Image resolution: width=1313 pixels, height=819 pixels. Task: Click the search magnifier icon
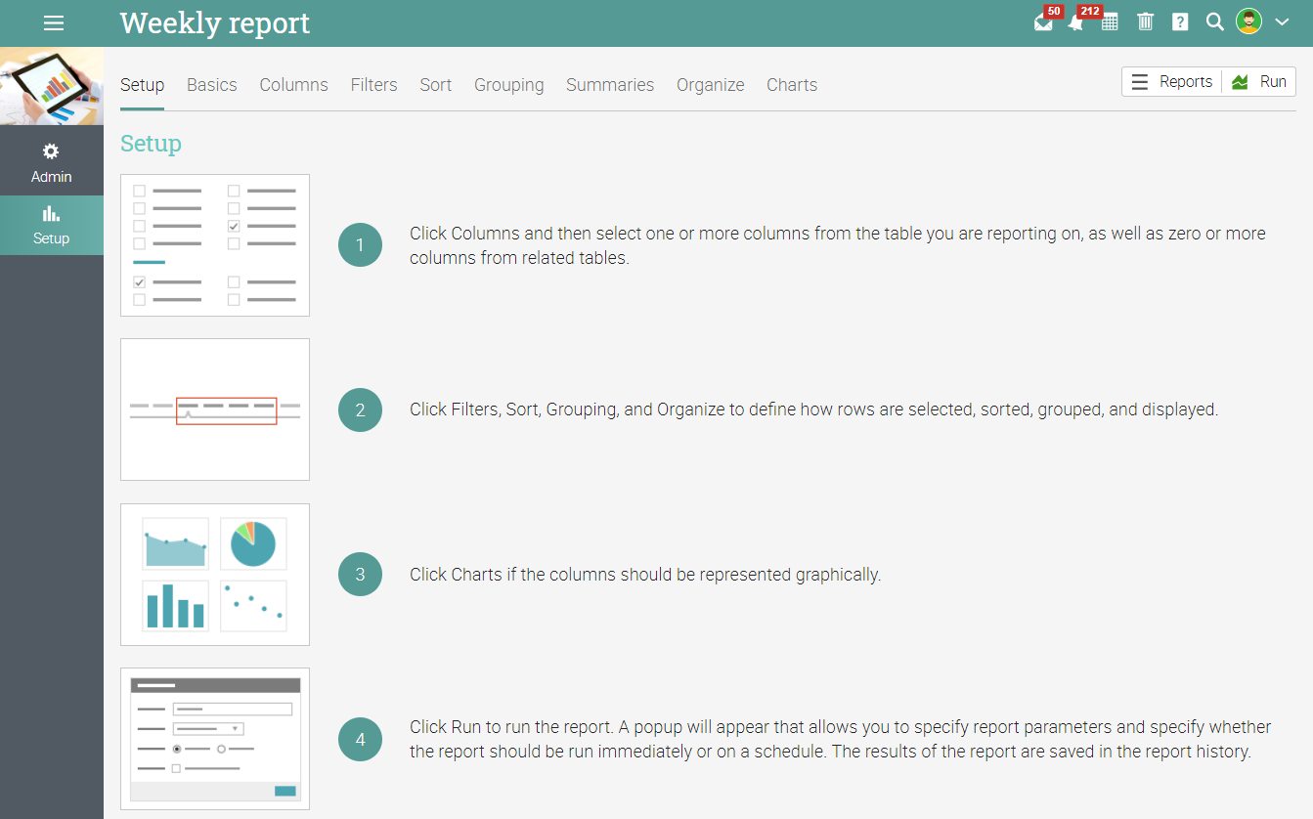coord(1214,22)
